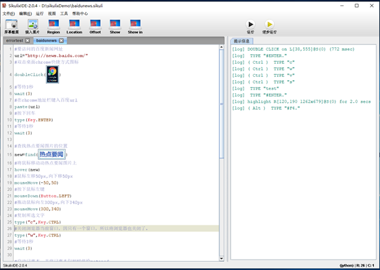Open the 帮助中心 menu
The image size is (380, 270).
click(x=80, y=14)
